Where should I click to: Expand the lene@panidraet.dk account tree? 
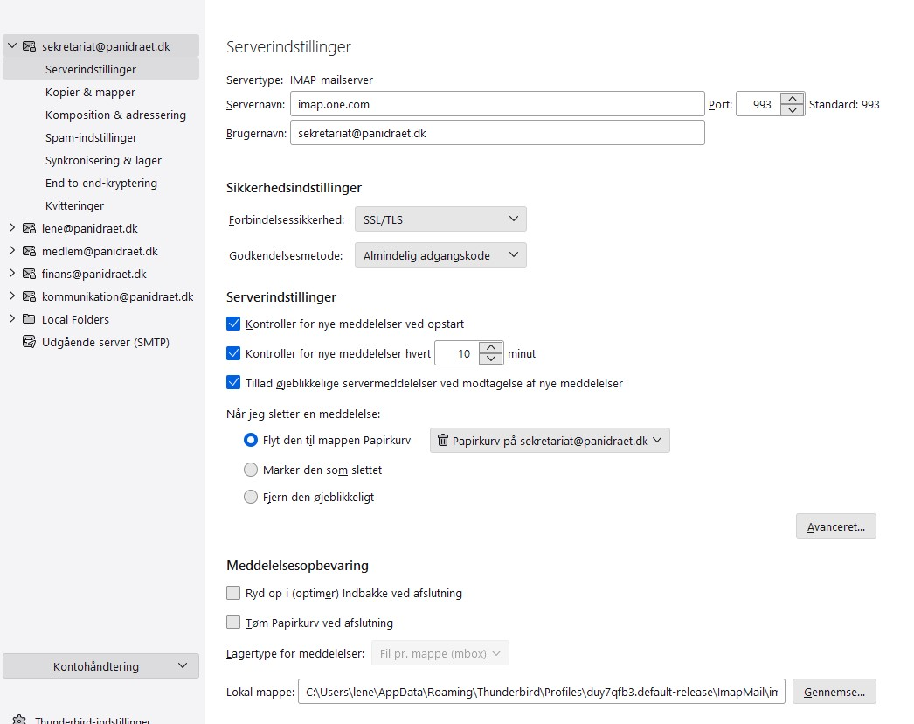coord(11,228)
